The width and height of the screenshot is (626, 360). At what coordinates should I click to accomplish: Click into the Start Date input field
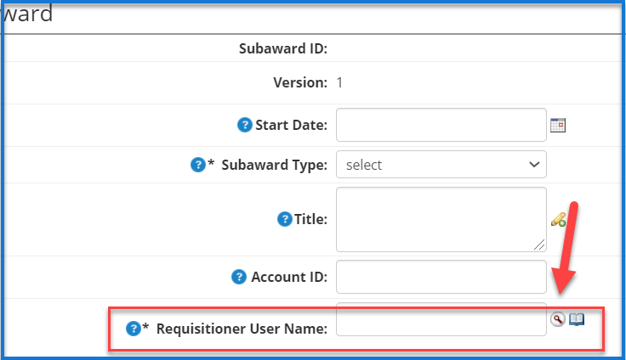pyautogui.click(x=441, y=125)
